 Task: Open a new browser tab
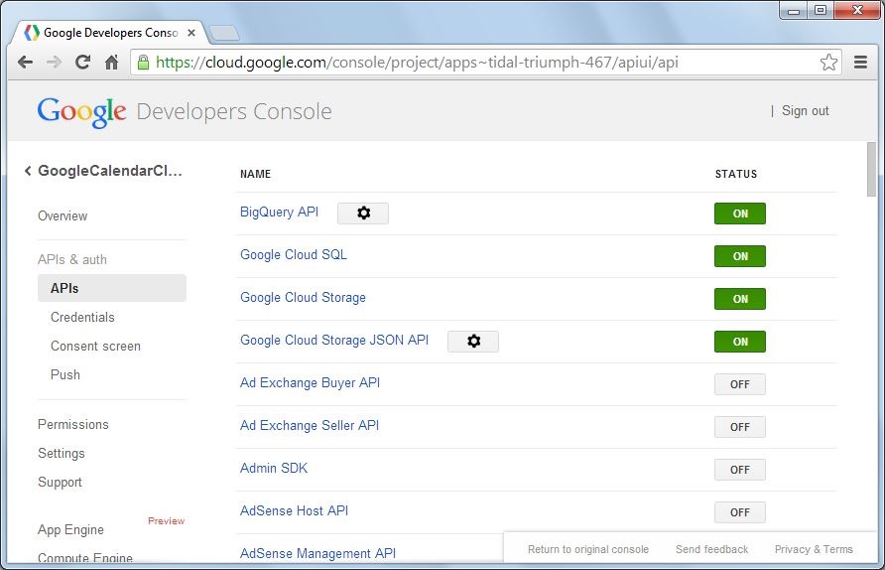coord(224,34)
